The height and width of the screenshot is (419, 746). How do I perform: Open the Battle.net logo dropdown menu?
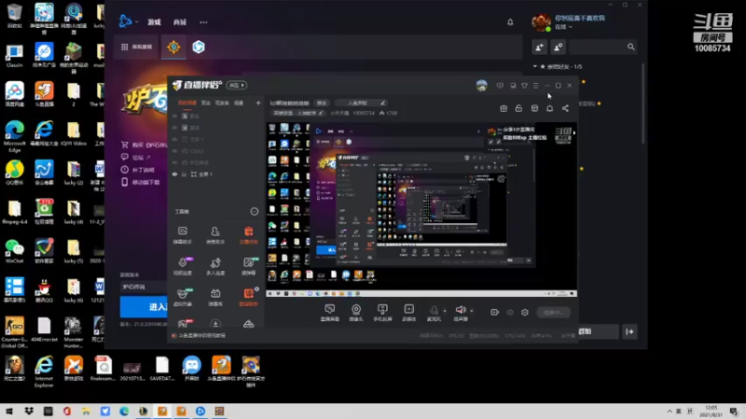click(128, 21)
